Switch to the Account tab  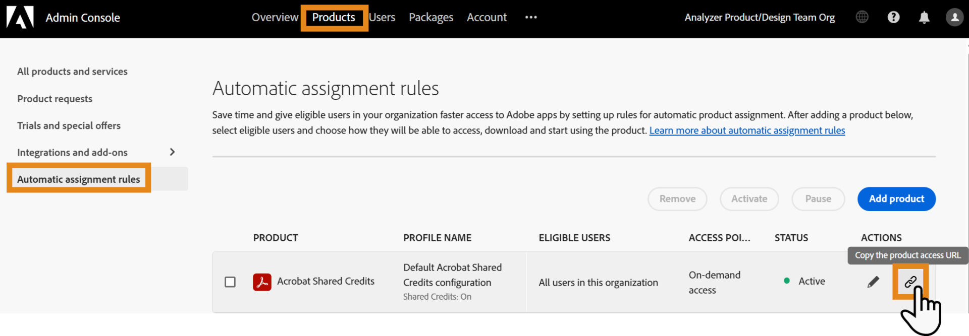coord(487,17)
